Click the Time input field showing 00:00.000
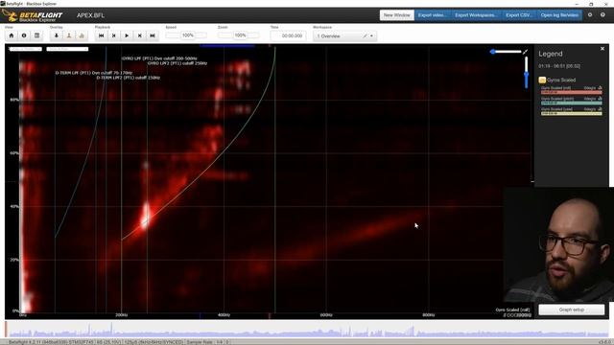Screen dimensions: 614x345 (288, 35)
